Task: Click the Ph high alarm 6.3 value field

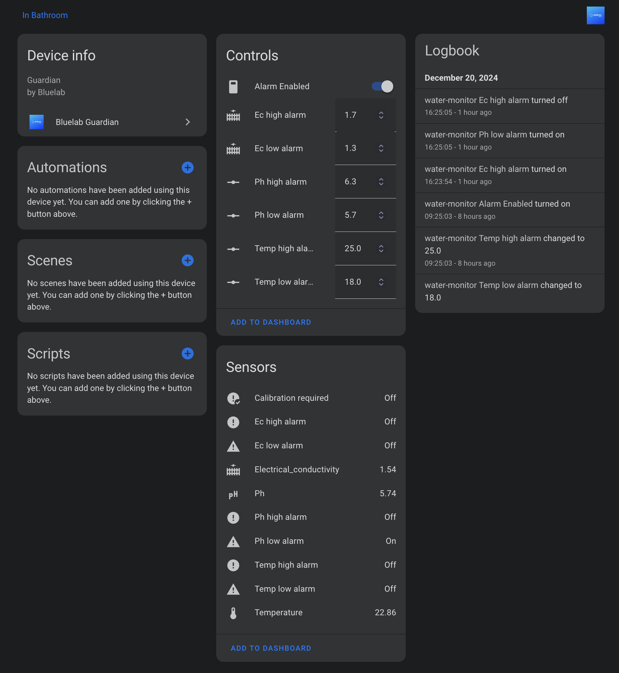Action: [x=365, y=182]
